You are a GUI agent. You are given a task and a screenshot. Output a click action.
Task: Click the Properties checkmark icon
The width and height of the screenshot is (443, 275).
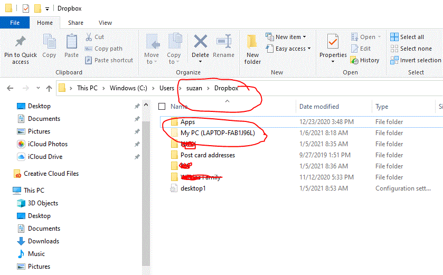tap(333, 42)
